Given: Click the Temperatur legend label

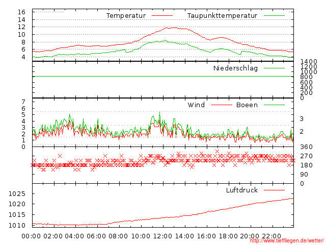Looking at the screenshot, I should [x=126, y=16].
